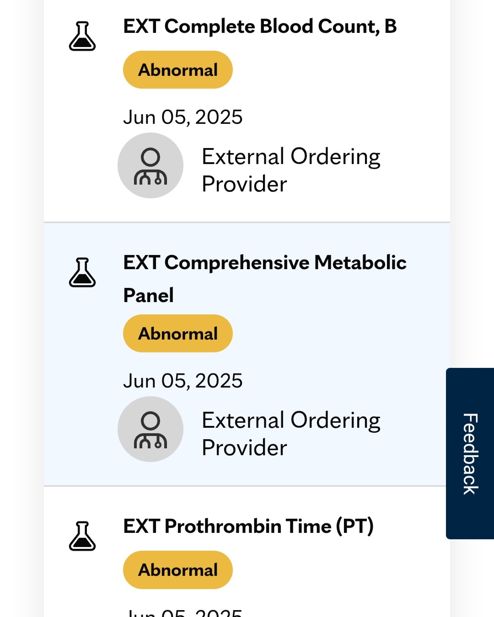
Task: Click Abnormal badge on Complete Blood Count
Action: (178, 70)
